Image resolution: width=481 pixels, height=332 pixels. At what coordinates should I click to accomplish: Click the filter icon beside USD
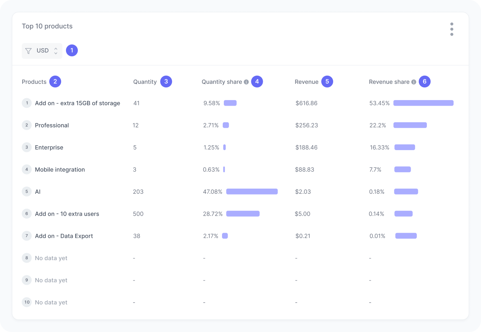[x=28, y=51]
